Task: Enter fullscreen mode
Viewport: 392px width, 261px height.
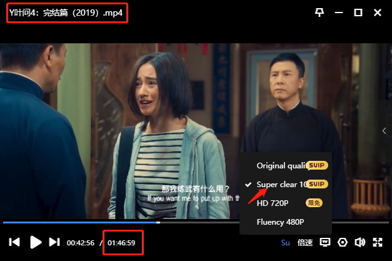Action: coord(378,242)
